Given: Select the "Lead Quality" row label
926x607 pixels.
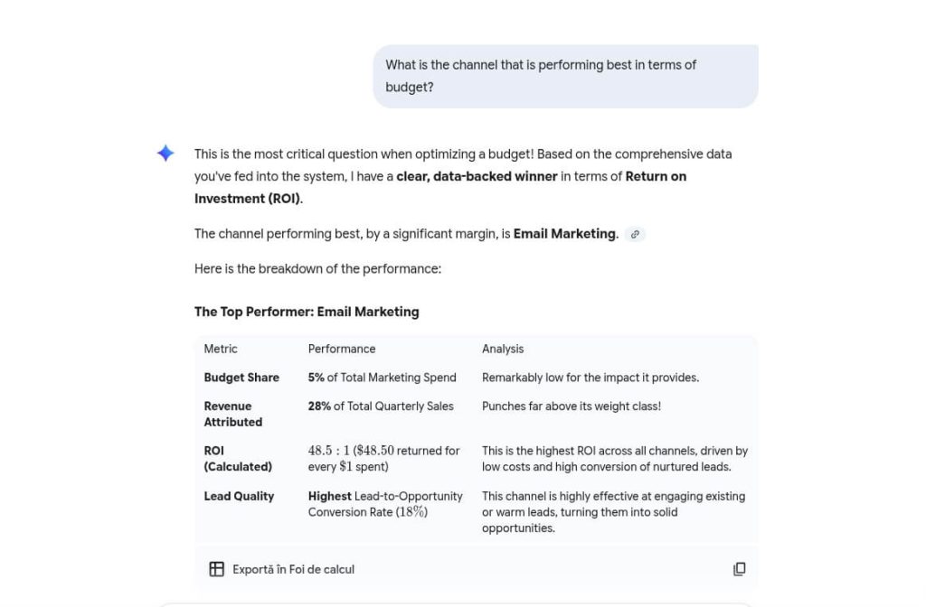Looking at the screenshot, I should pyautogui.click(x=239, y=496).
